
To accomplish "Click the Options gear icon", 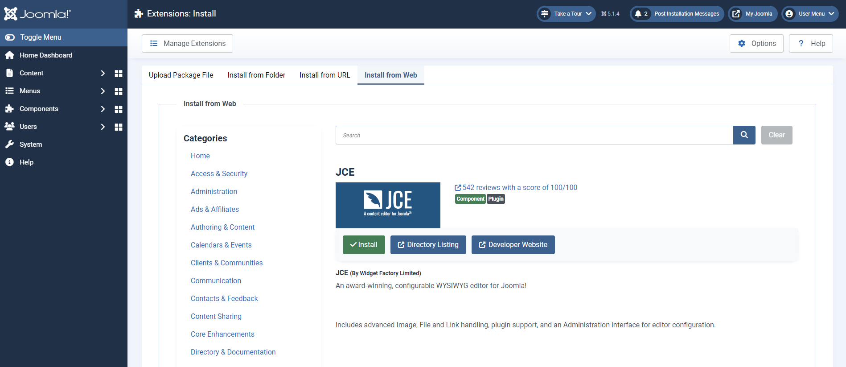I will [x=742, y=43].
